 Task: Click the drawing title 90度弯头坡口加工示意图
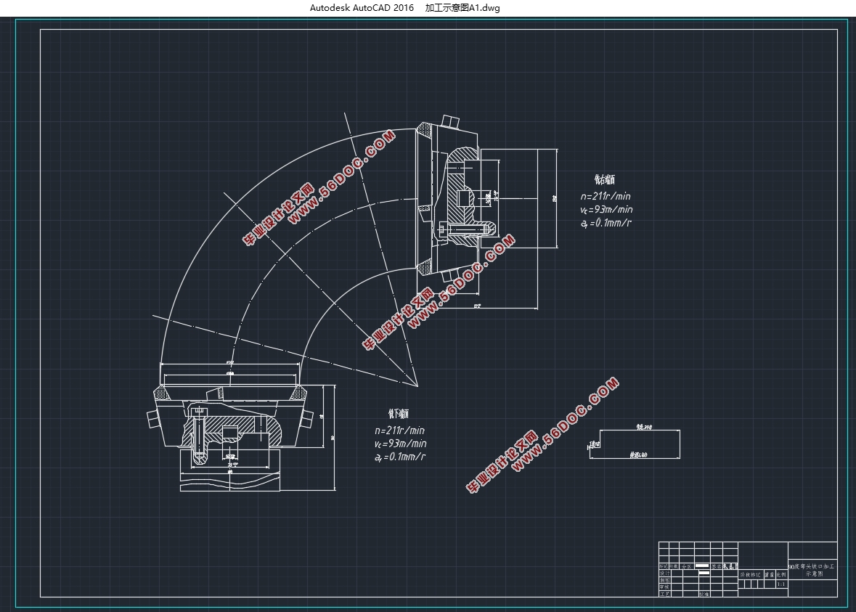click(812, 569)
